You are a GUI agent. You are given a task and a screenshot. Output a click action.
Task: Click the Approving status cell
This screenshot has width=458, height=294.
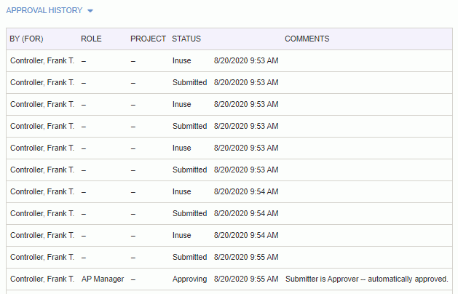pos(189,279)
